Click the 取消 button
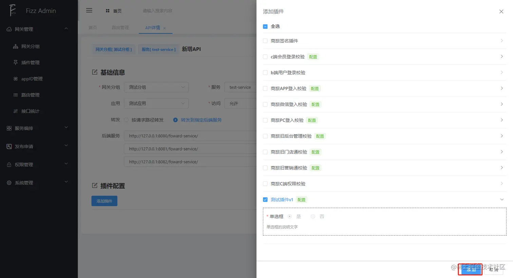The height and width of the screenshot is (278, 513). [x=494, y=270]
